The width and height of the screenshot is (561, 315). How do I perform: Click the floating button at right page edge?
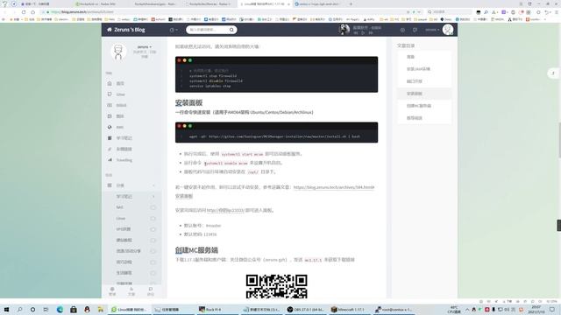pyautogui.click(x=553, y=73)
